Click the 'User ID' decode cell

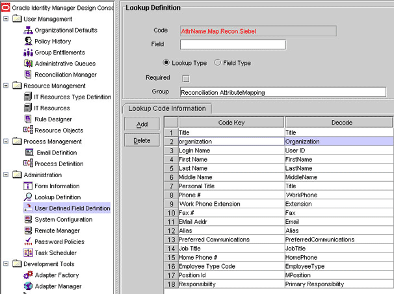point(339,151)
